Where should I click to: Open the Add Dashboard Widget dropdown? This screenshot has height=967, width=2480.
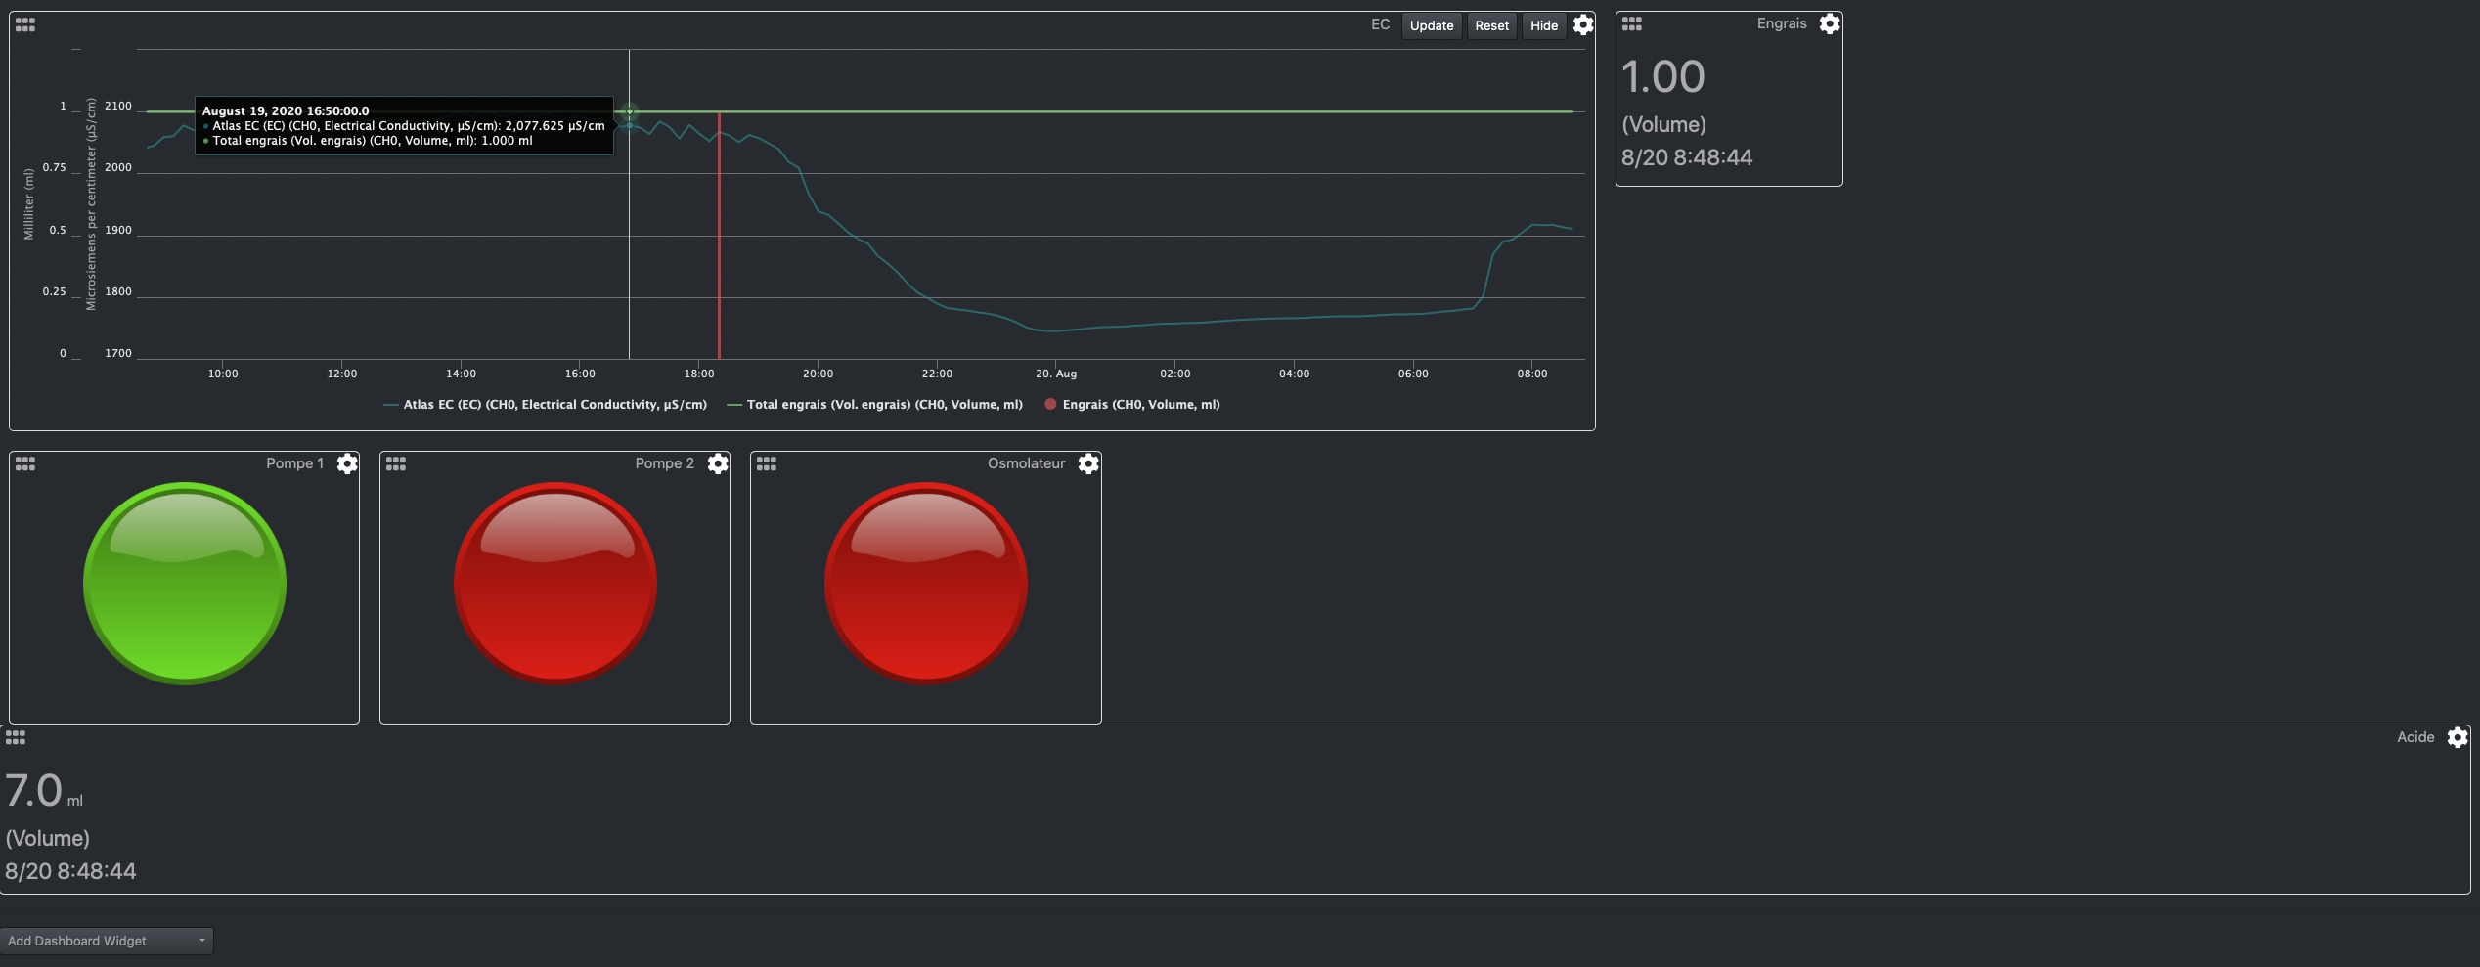click(x=108, y=941)
